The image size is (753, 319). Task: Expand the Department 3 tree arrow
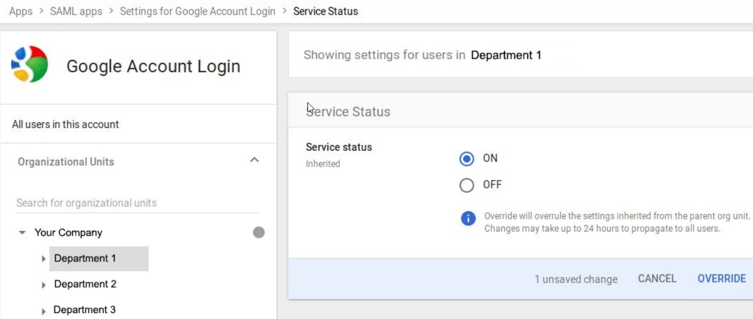click(43, 311)
